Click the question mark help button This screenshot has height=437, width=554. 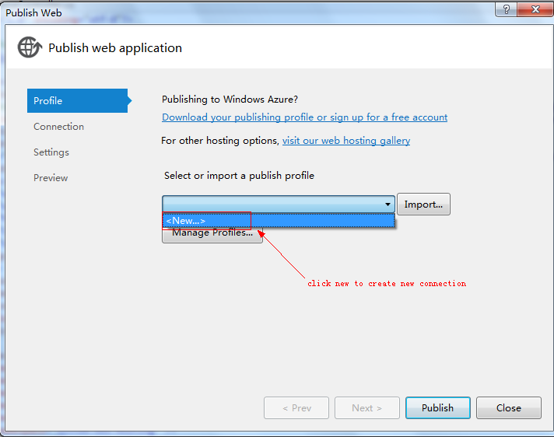click(x=506, y=11)
